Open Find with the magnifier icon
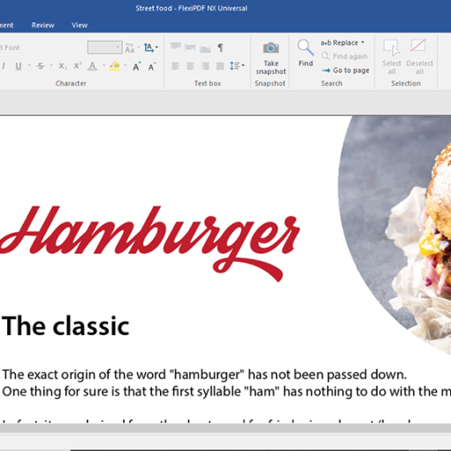The height and width of the screenshot is (451, 451). [305, 48]
